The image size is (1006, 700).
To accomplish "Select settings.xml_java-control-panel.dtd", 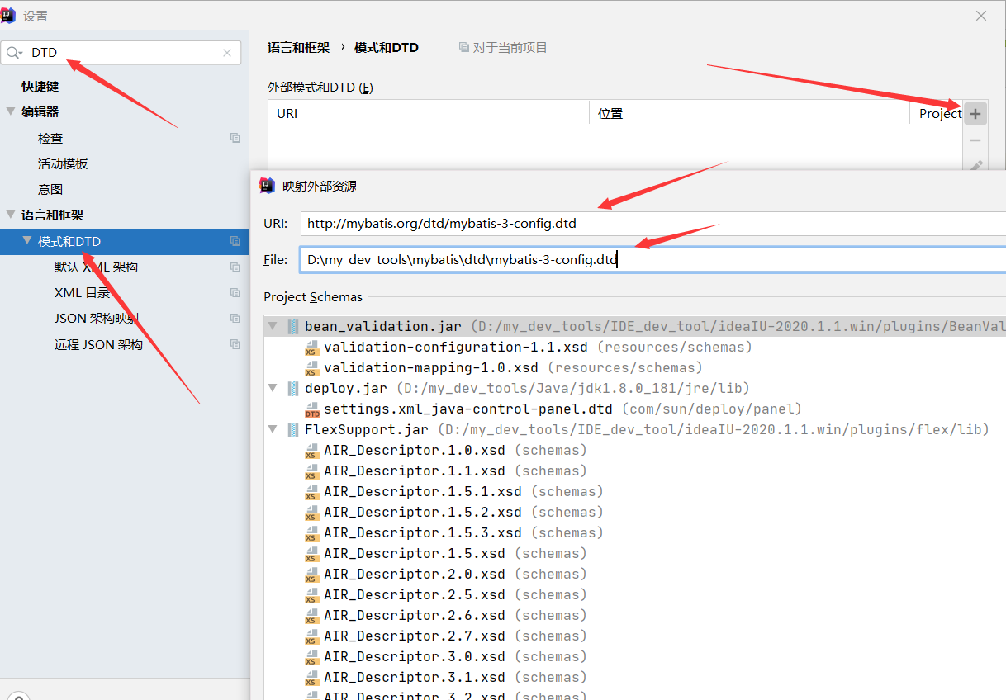I will (468, 409).
